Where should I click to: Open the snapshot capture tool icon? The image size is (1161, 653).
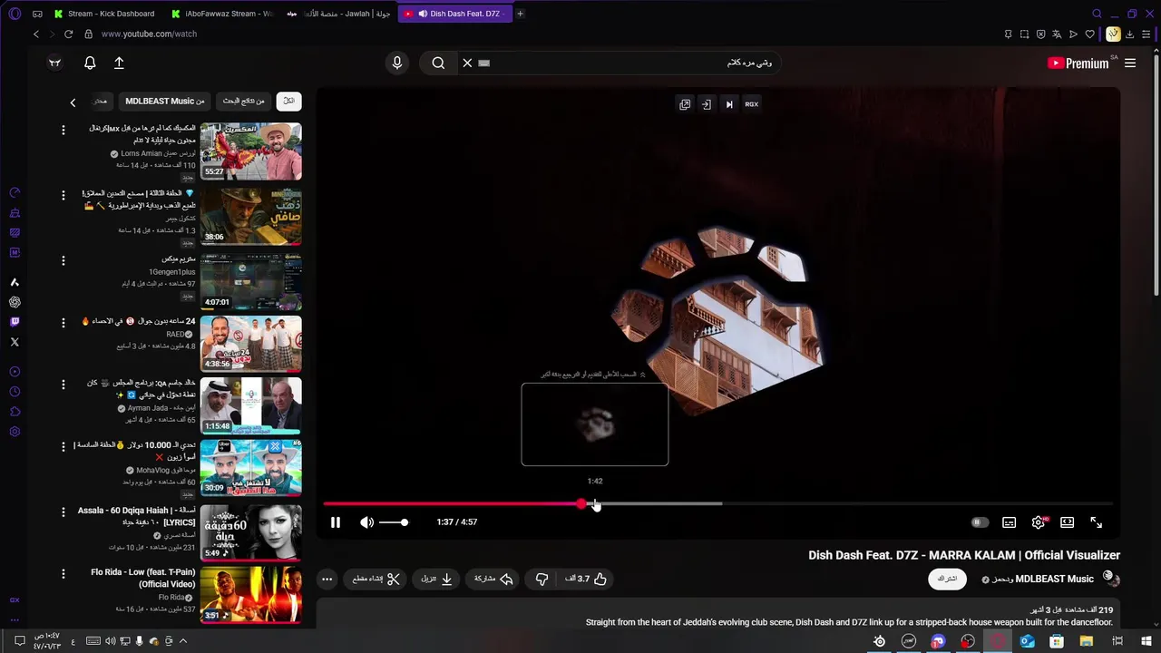click(x=1024, y=34)
